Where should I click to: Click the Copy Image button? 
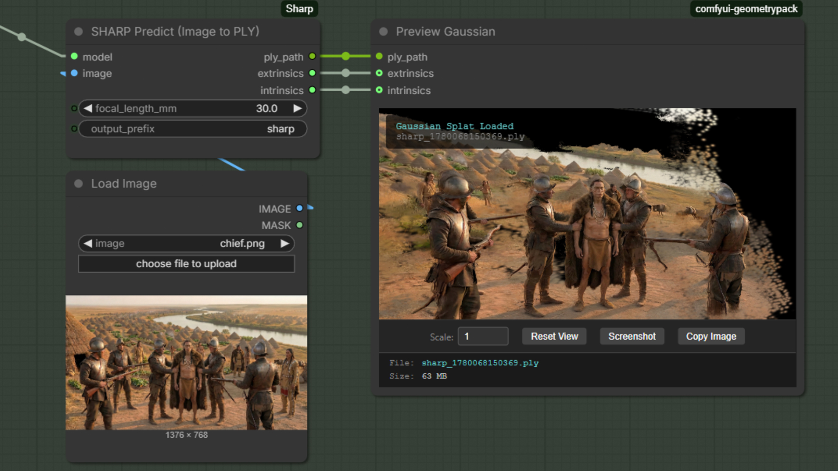pyautogui.click(x=711, y=336)
